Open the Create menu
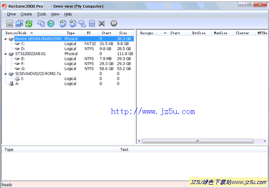The width and height of the screenshot is (269, 188). tap(26, 14)
